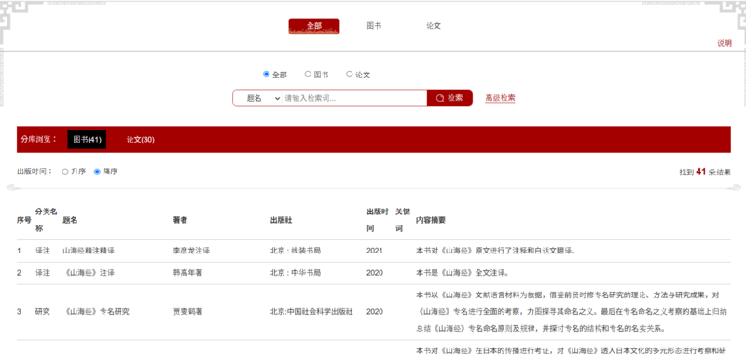Sort publication time 降序 descending

pyautogui.click(x=97, y=172)
